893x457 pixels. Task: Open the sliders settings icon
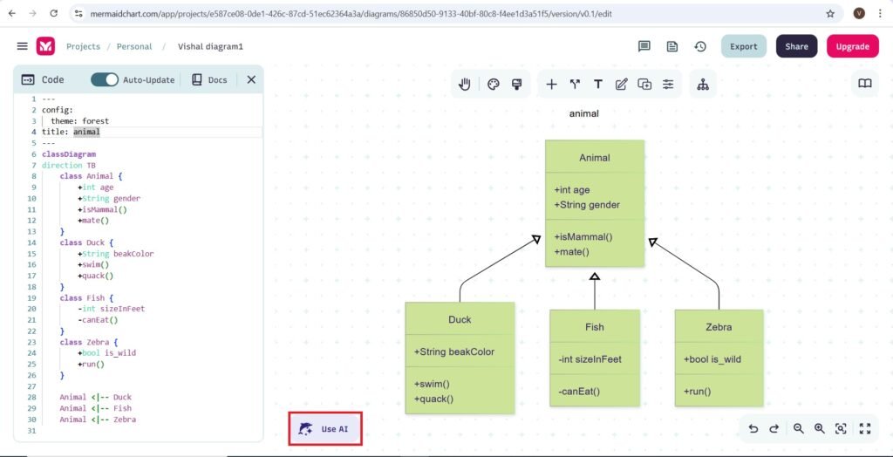[668, 84]
